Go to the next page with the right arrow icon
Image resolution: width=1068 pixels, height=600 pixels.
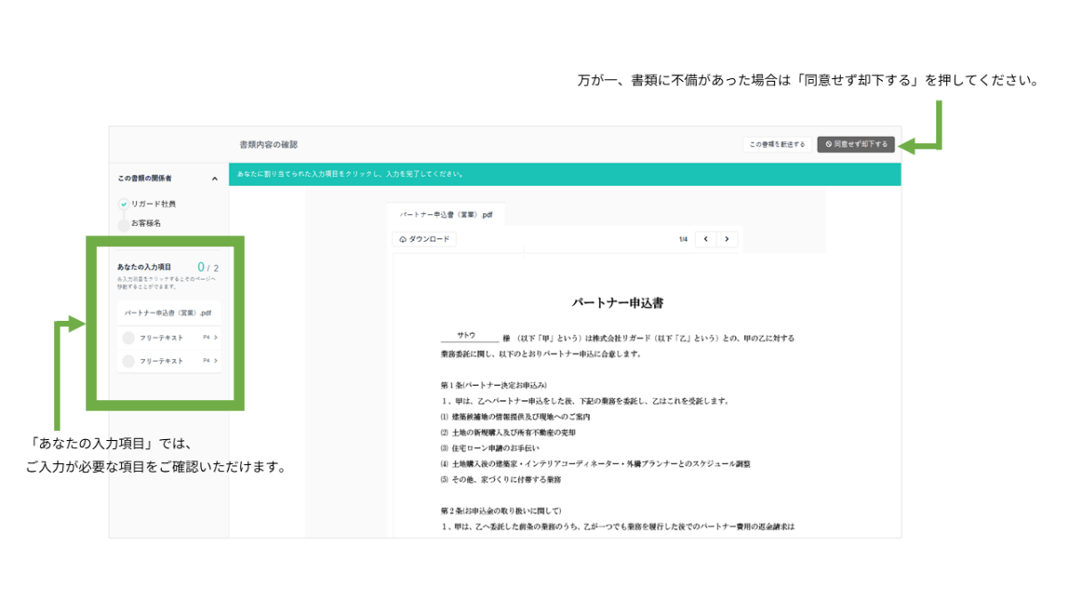726,239
